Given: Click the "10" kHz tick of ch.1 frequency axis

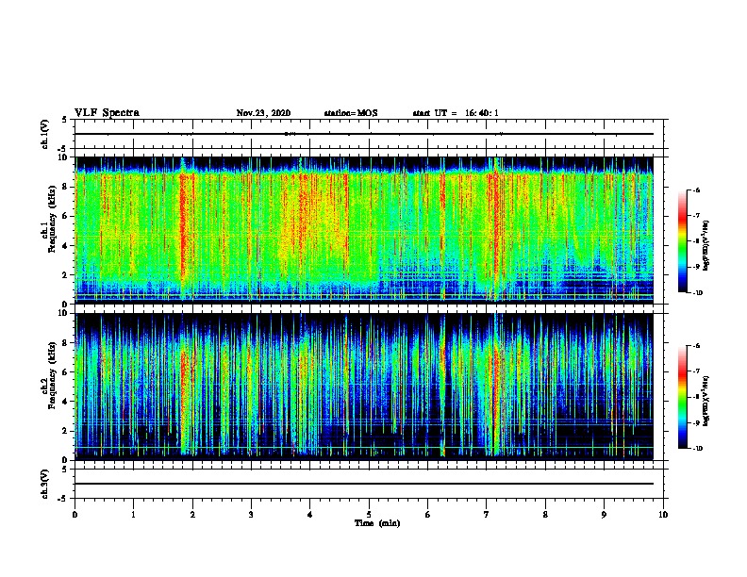Looking at the screenshot, I should [63, 157].
